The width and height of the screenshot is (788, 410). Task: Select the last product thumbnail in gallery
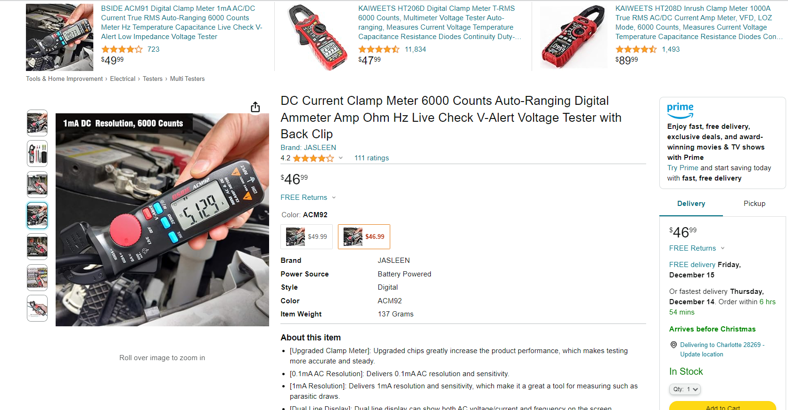coord(37,308)
